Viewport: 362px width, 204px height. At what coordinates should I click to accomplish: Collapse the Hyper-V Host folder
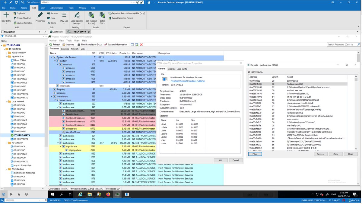pos(6,56)
